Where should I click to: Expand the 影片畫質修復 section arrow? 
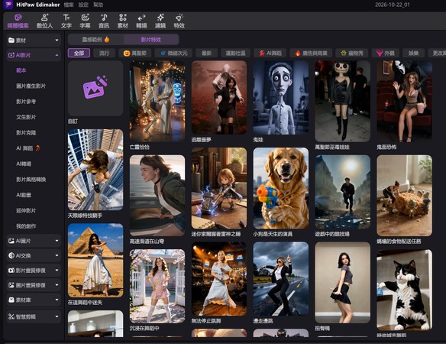(x=57, y=271)
